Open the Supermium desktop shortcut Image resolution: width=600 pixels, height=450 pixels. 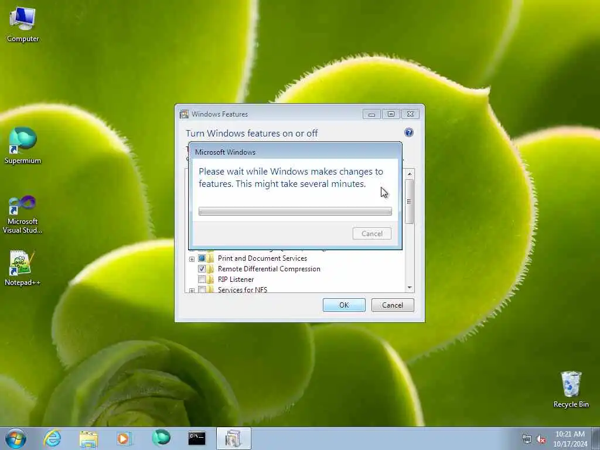[23, 145]
